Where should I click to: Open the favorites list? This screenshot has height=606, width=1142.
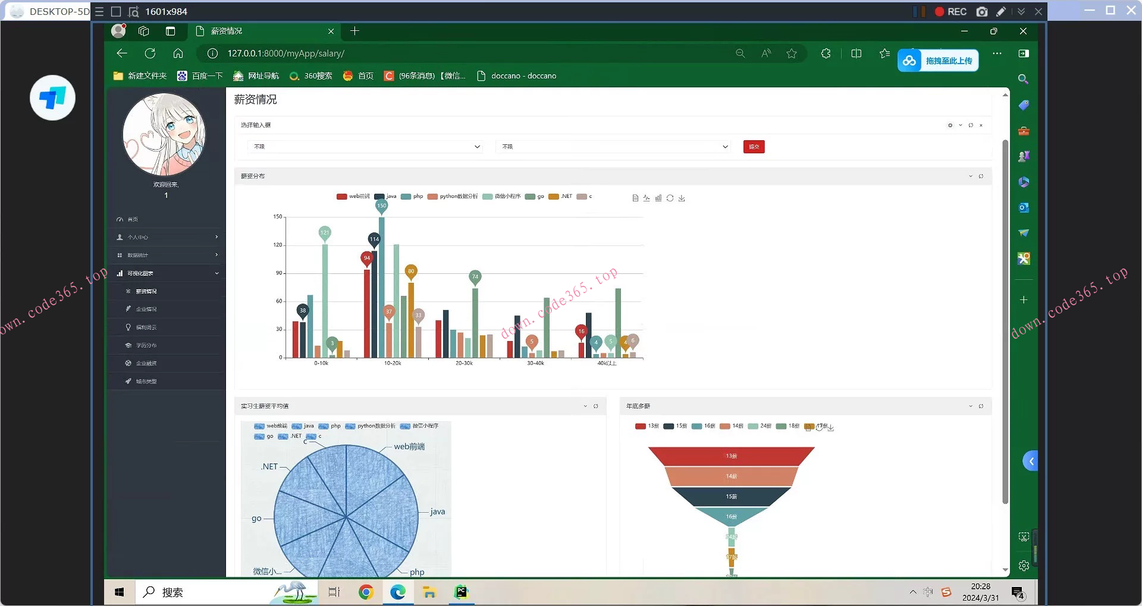(884, 53)
